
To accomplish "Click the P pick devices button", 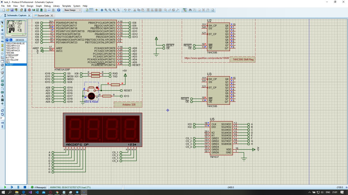I will (7, 40).
